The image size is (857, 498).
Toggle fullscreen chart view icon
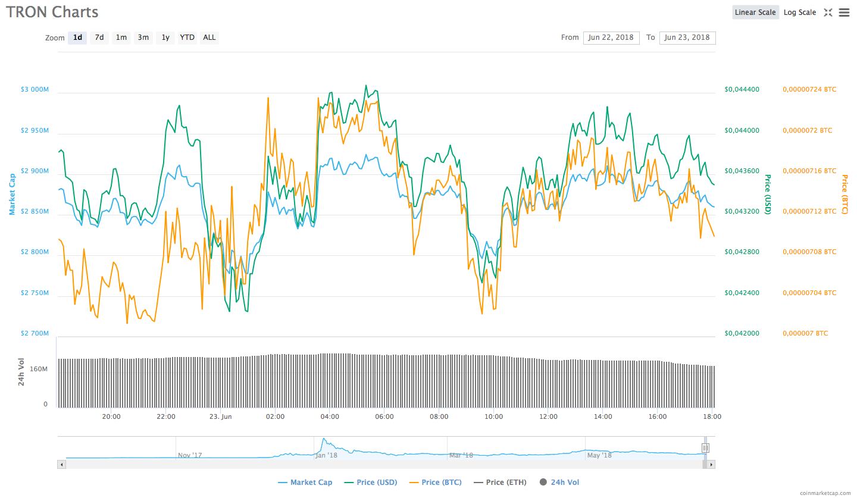tap(828, 12)
